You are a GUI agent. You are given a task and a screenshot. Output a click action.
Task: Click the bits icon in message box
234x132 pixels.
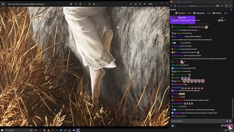227,121
